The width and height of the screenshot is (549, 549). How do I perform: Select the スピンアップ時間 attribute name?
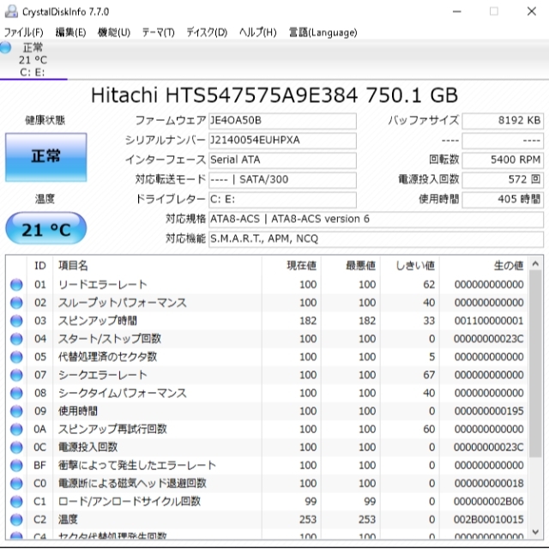click(x=97, y=321)
